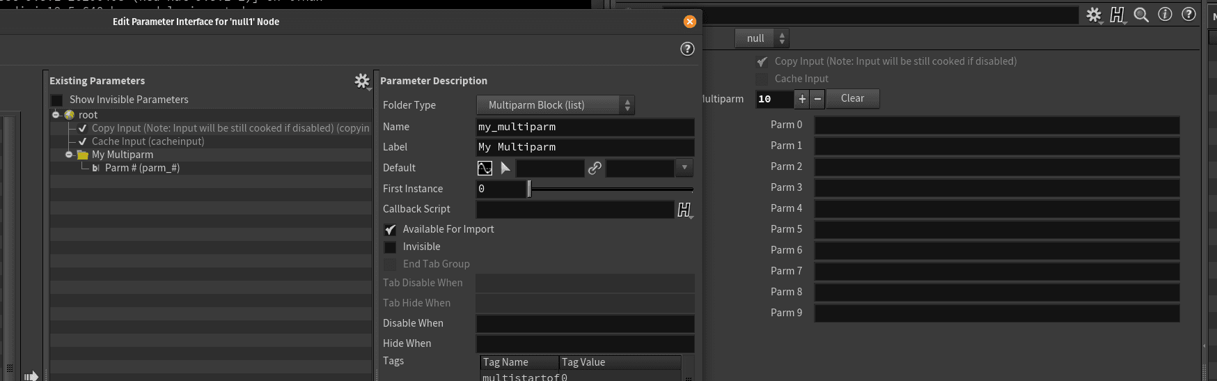Click the First Instance slider handle
This screenshot has height=381, width=1217.
(x=529, y=189)
